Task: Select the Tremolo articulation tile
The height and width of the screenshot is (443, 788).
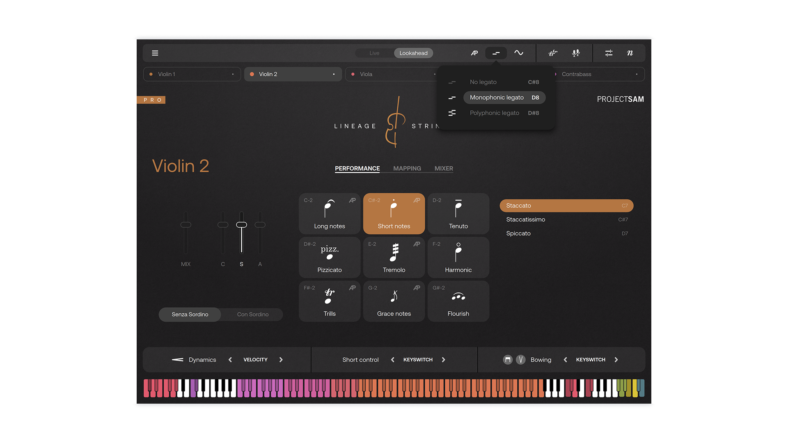Action: pyautogui.click(x=394, y=258)
